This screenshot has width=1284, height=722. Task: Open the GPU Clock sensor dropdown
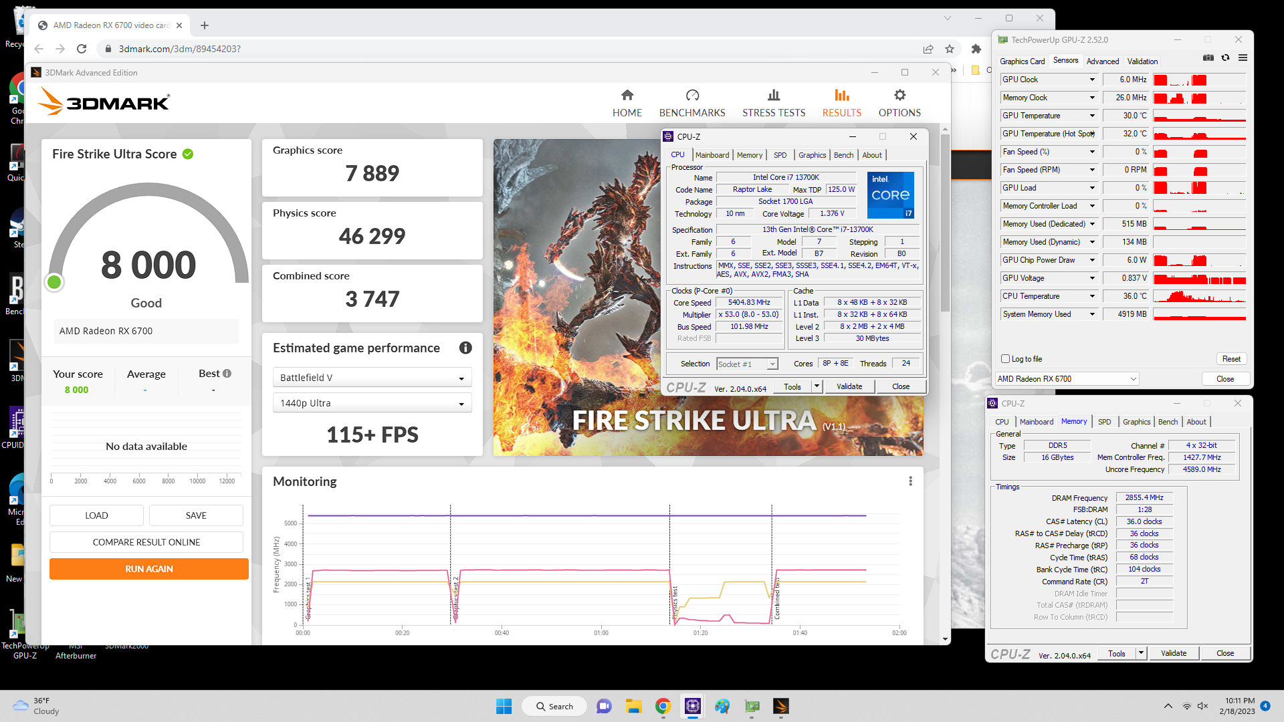click(x=1092, y=80)
